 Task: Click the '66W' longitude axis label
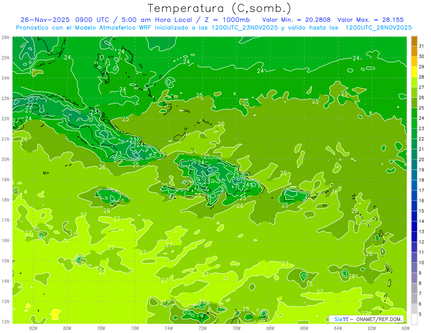(x=304, y=328)
